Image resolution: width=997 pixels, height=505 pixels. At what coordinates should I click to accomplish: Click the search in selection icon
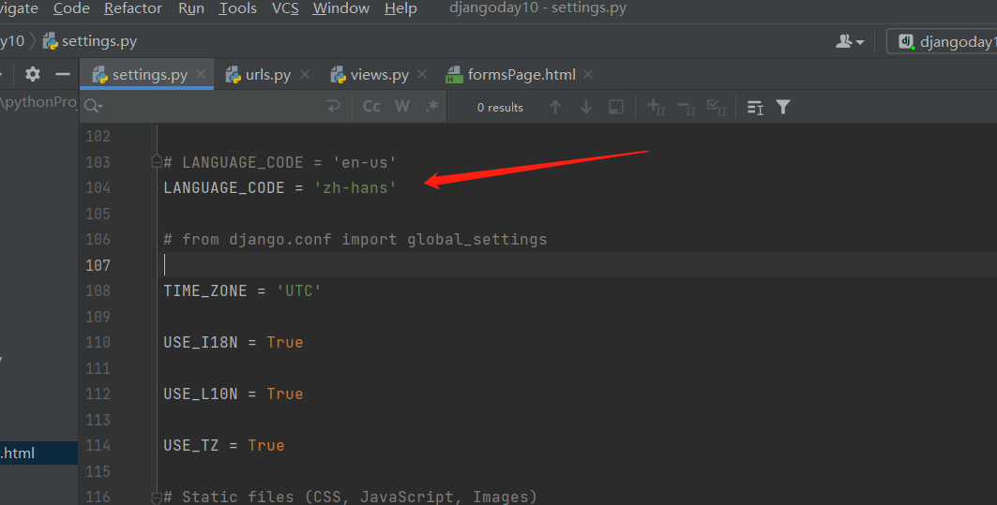point(616,107)
